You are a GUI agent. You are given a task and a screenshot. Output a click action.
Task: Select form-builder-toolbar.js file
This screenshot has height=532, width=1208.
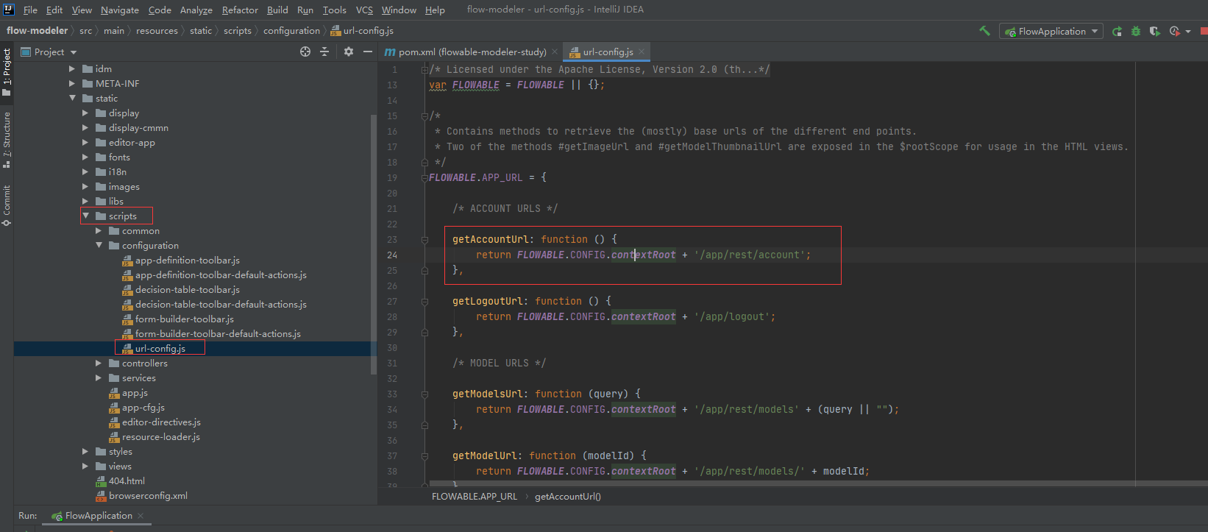(184, 319)
